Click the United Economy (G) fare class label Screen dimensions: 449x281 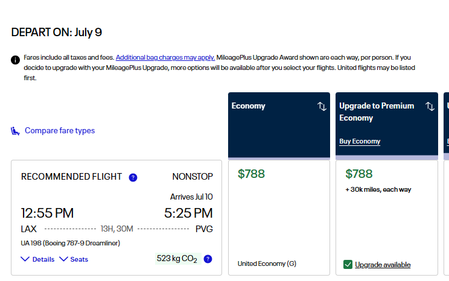(x=267, y=264)
